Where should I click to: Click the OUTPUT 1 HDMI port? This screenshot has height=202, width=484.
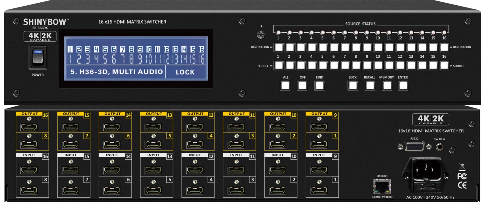tap(319, 144)
